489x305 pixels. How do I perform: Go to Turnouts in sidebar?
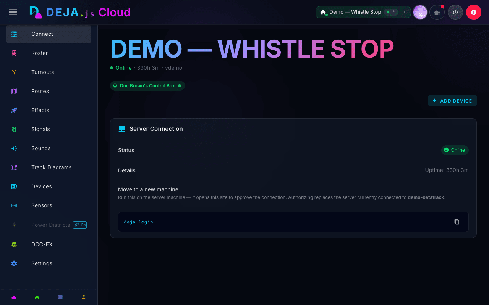(x=49, y=72)
